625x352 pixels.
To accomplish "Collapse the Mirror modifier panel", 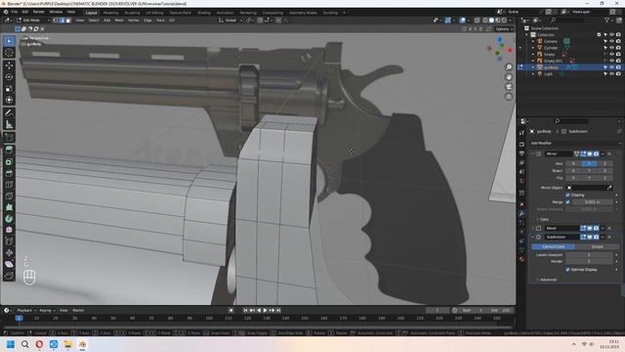I will 532,154.
